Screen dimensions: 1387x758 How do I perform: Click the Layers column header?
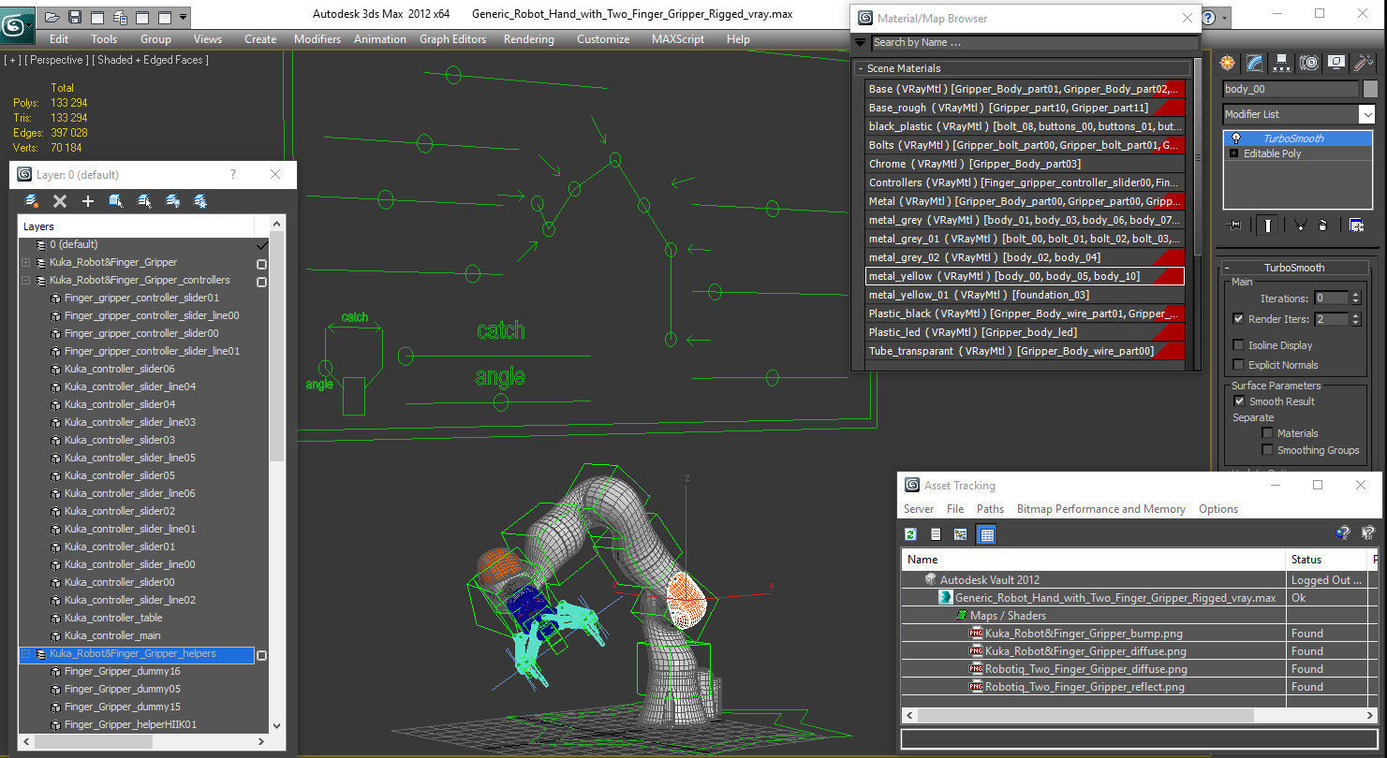[137, 226]
